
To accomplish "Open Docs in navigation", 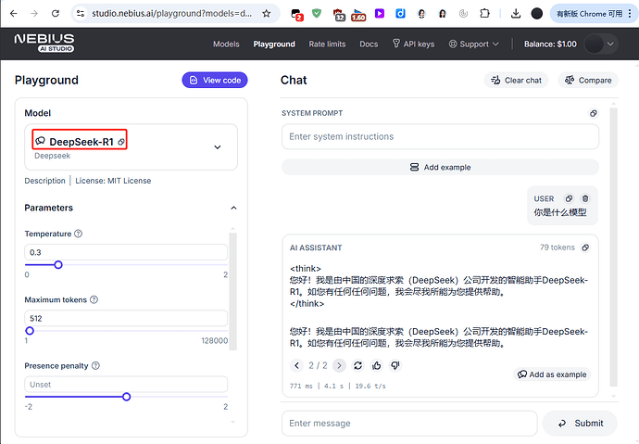I will click(369, 44).
